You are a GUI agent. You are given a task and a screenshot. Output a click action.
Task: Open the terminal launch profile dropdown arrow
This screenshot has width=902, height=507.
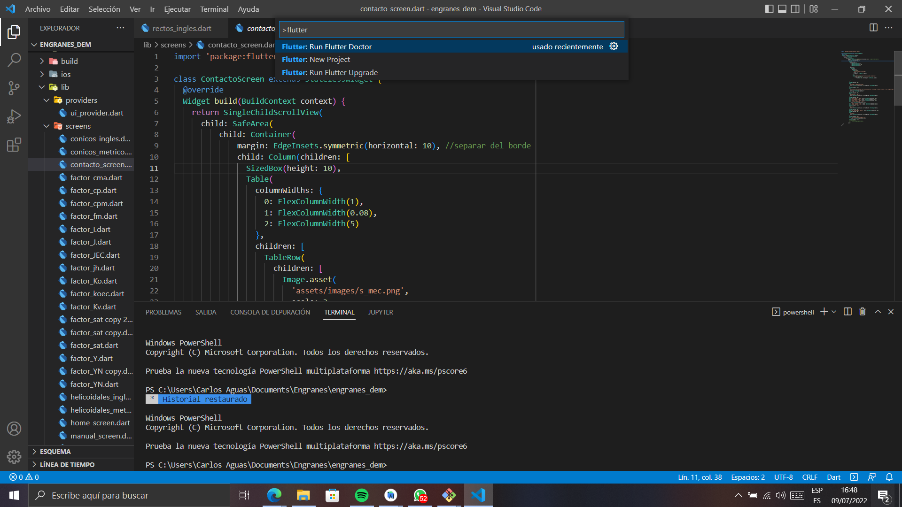coord(834,312)
